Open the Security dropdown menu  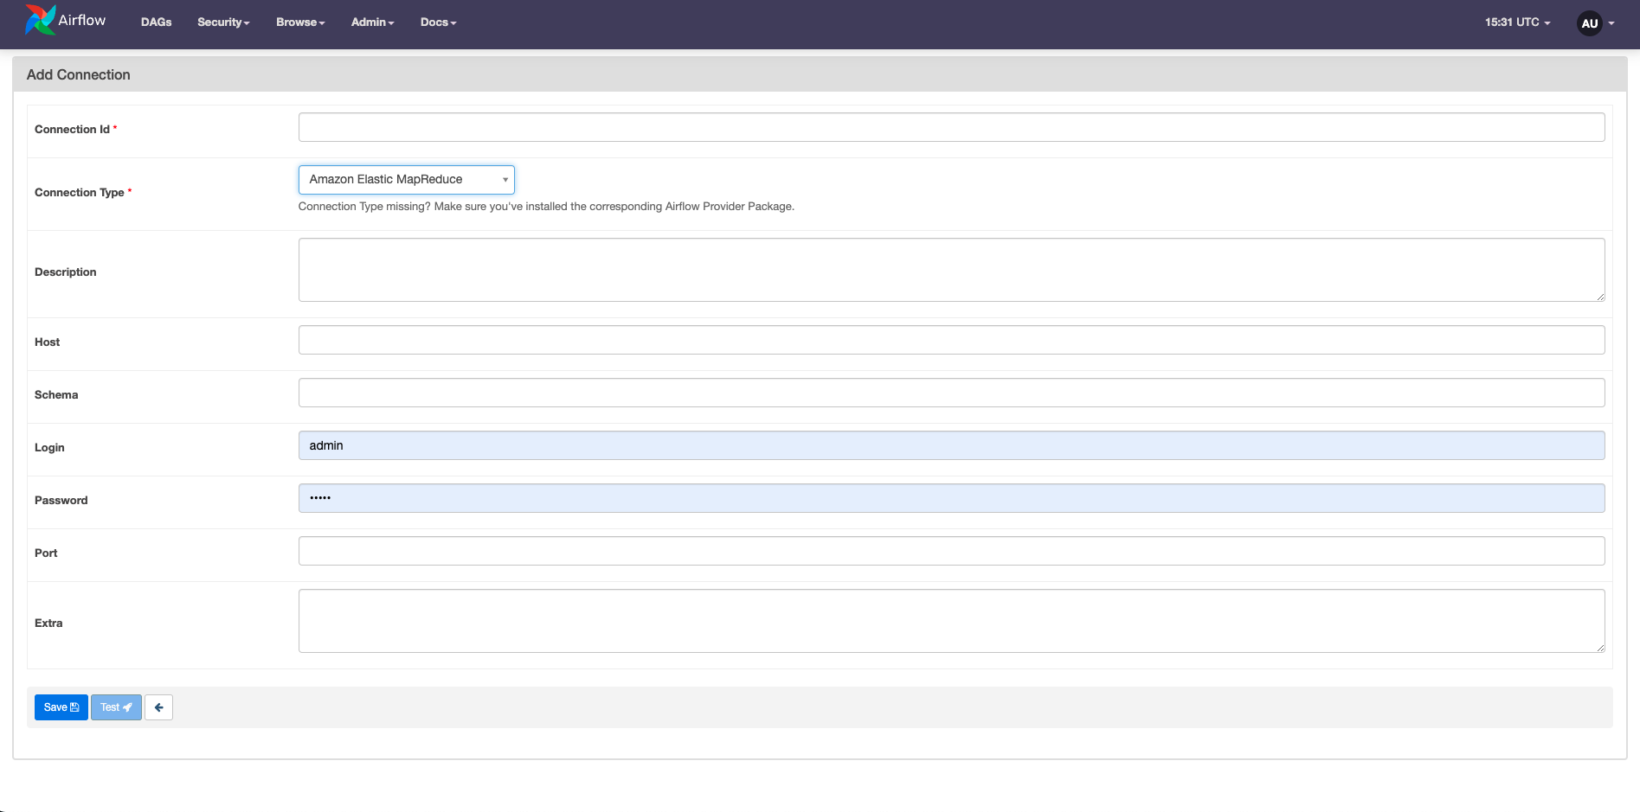222,22
